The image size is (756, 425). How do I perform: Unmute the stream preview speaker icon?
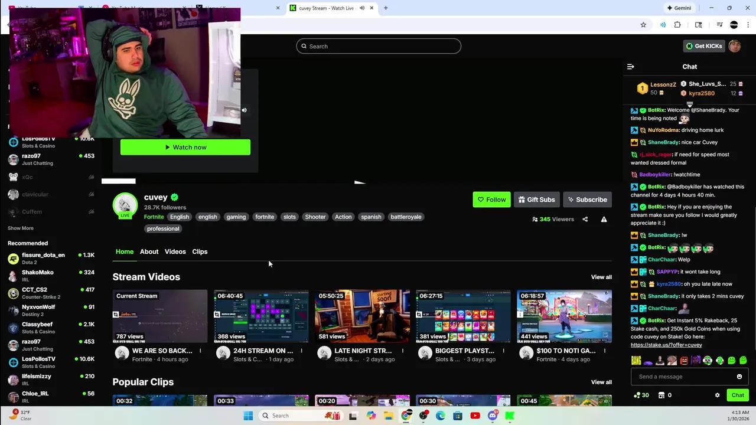pyautogui.click(x=244, y=110)
